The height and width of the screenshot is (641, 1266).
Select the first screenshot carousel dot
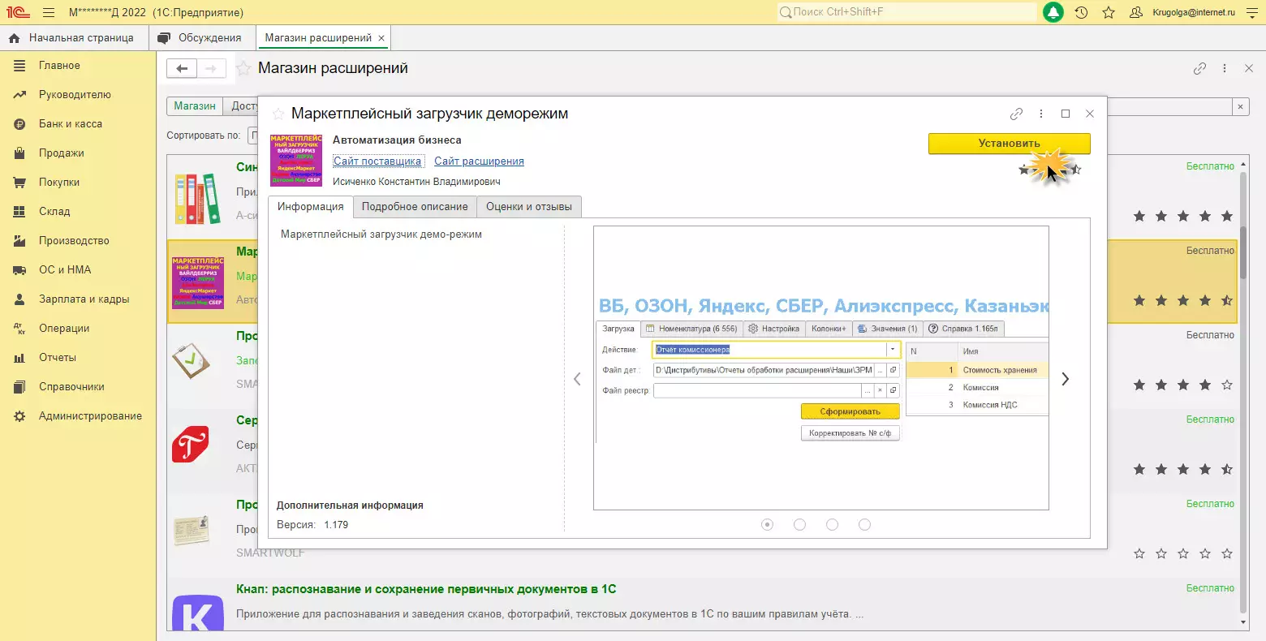click(x=767, y=525)
